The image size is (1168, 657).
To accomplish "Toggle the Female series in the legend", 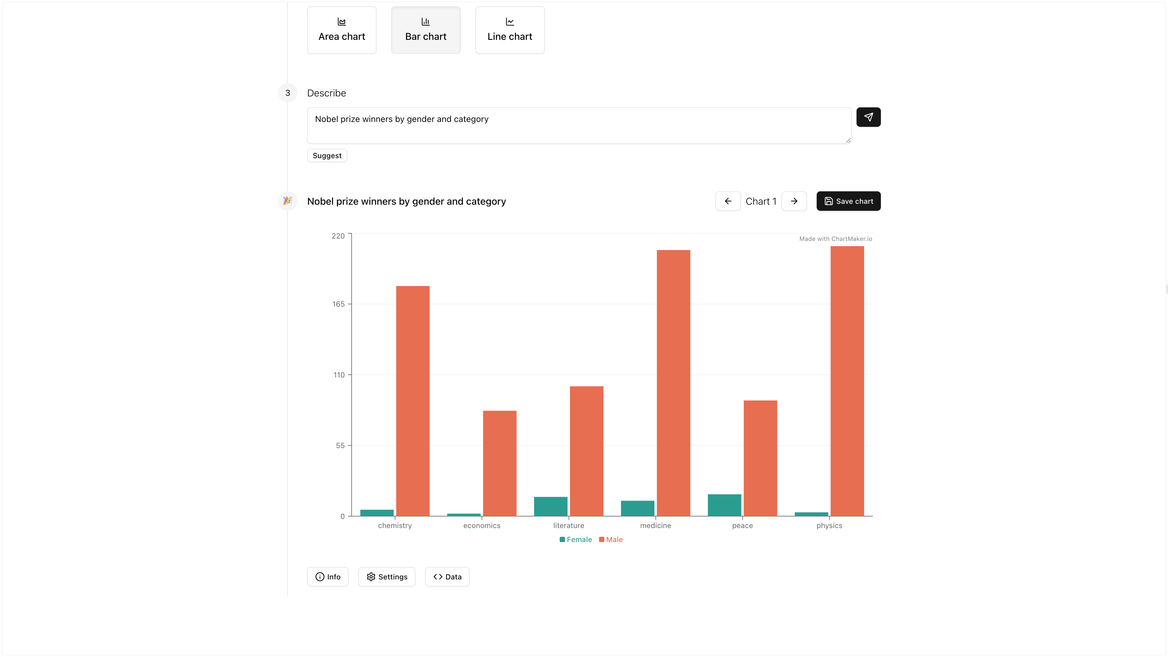I will tap(575, 540).
